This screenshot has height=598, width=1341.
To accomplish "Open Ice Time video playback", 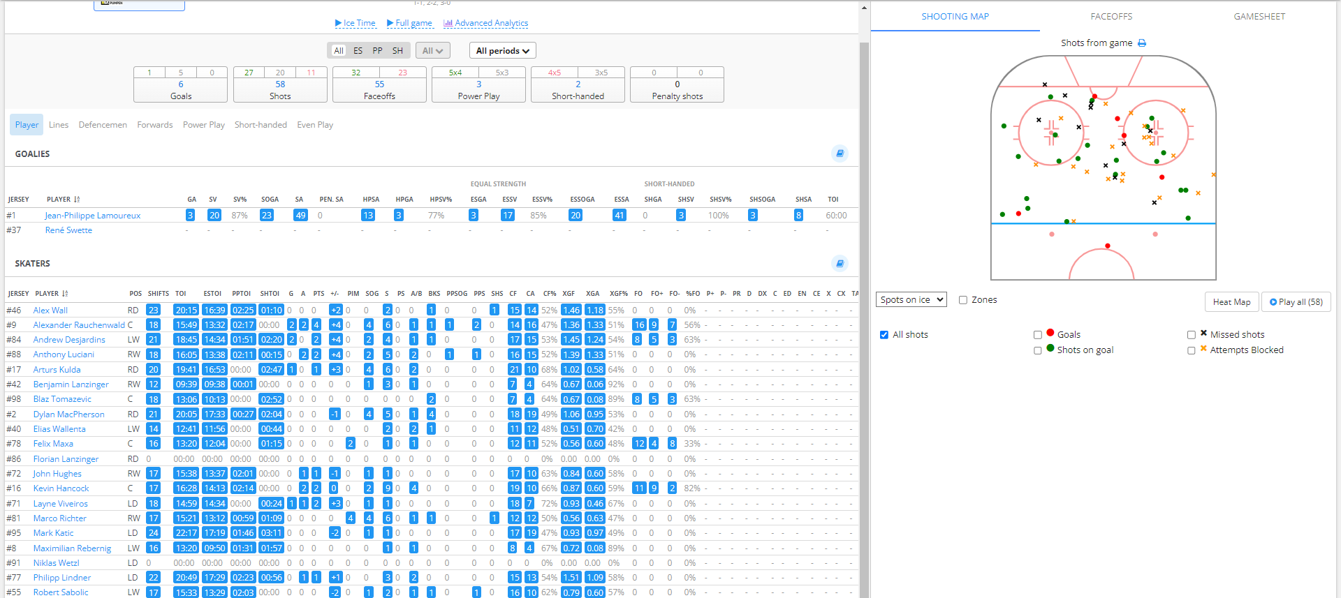I will coord(355,23).
